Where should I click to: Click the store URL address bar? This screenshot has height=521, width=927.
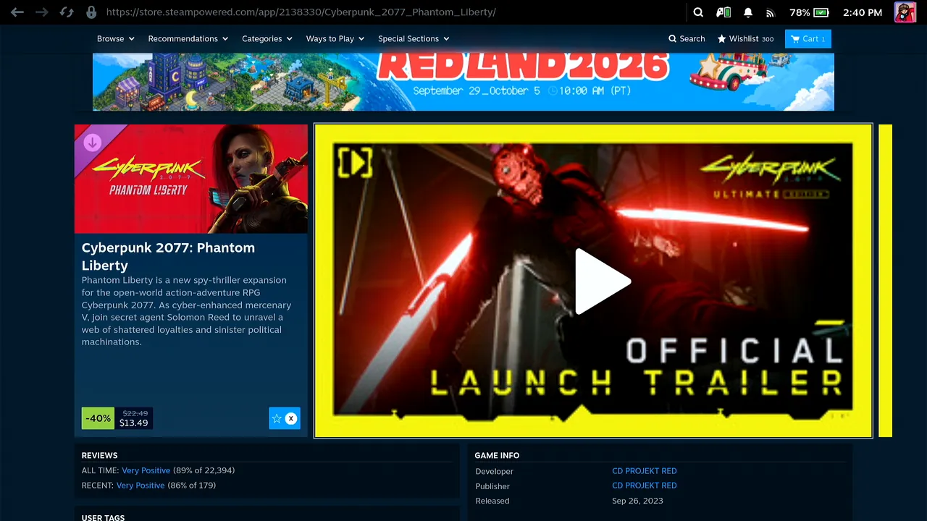(301, 12)
